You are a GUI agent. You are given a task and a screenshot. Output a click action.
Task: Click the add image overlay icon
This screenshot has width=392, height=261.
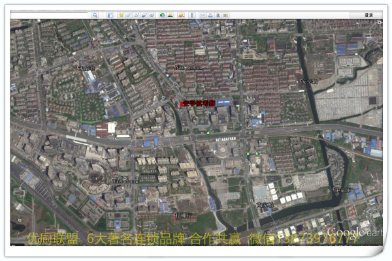(x=144, y=15)
